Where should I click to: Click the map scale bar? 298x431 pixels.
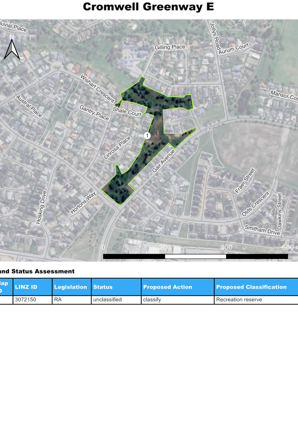click(x=195, y=256)
